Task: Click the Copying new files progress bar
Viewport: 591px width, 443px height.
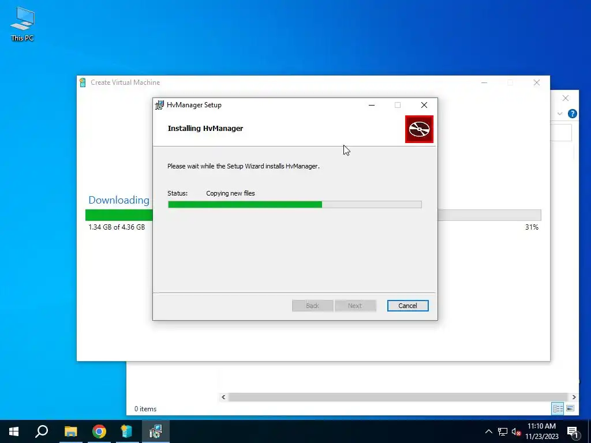Action: pyautogui.click(x=294, y=205)
